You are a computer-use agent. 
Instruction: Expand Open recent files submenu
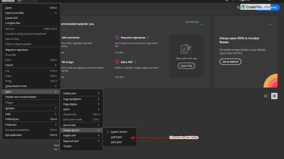point(31,13)
